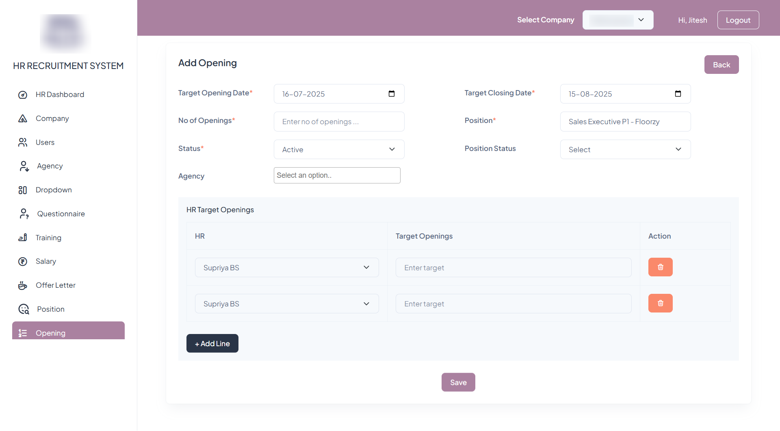The image size is (780, 431).
Task: Click the Opening list icon in sidebar
Action: [x=23, y=333]
